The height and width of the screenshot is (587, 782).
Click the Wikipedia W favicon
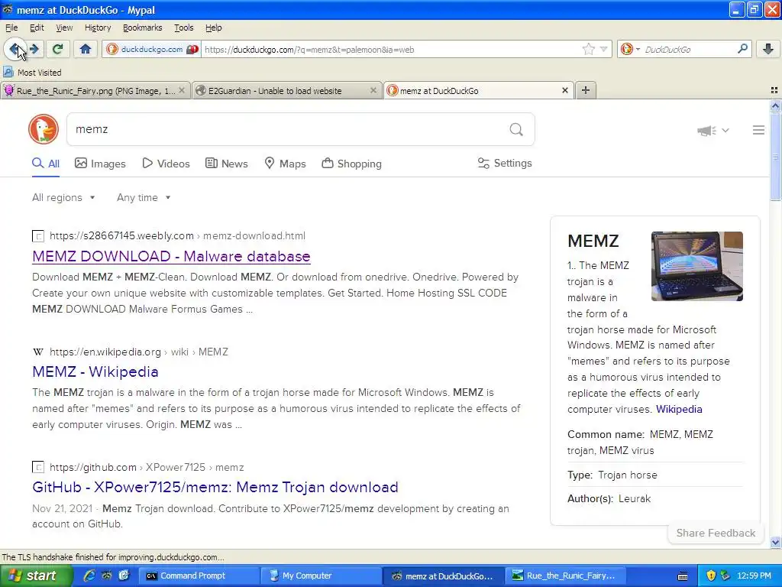pos(38,352)
